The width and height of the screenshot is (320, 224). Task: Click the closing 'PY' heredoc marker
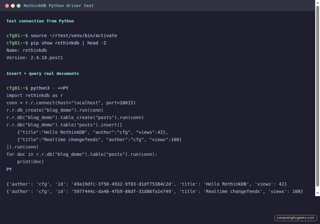pyautogui.click(x=9, y=169)
